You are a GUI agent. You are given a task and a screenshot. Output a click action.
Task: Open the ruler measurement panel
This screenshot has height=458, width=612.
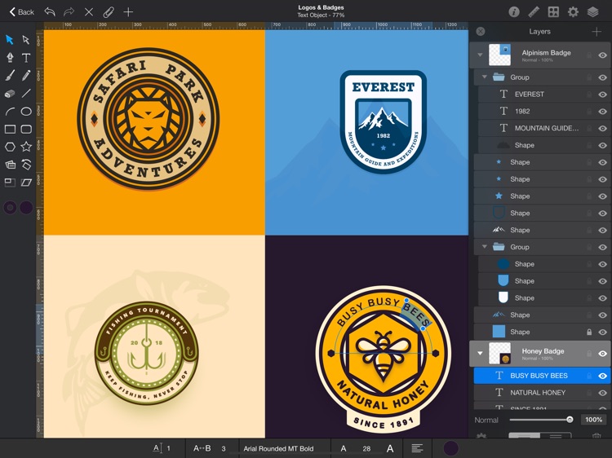pyautogui.click(x=534, y=12)
